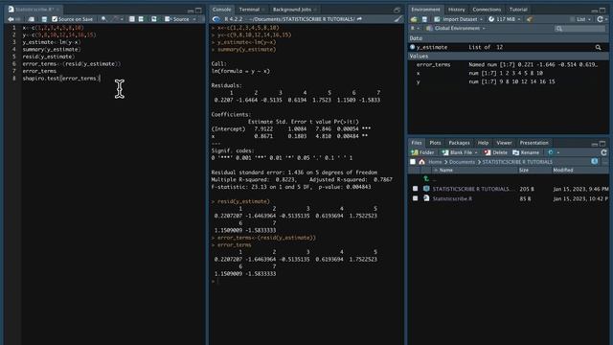Expand y_estimate object with blue arrow
This screenshot has width=613, height=345.
click(x=412, y=47)
